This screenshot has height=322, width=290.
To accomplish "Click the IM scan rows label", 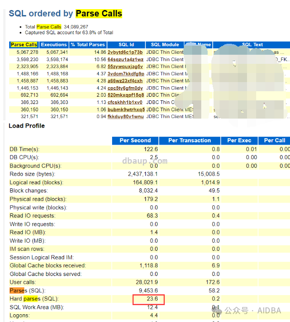I will coord(27,249).
